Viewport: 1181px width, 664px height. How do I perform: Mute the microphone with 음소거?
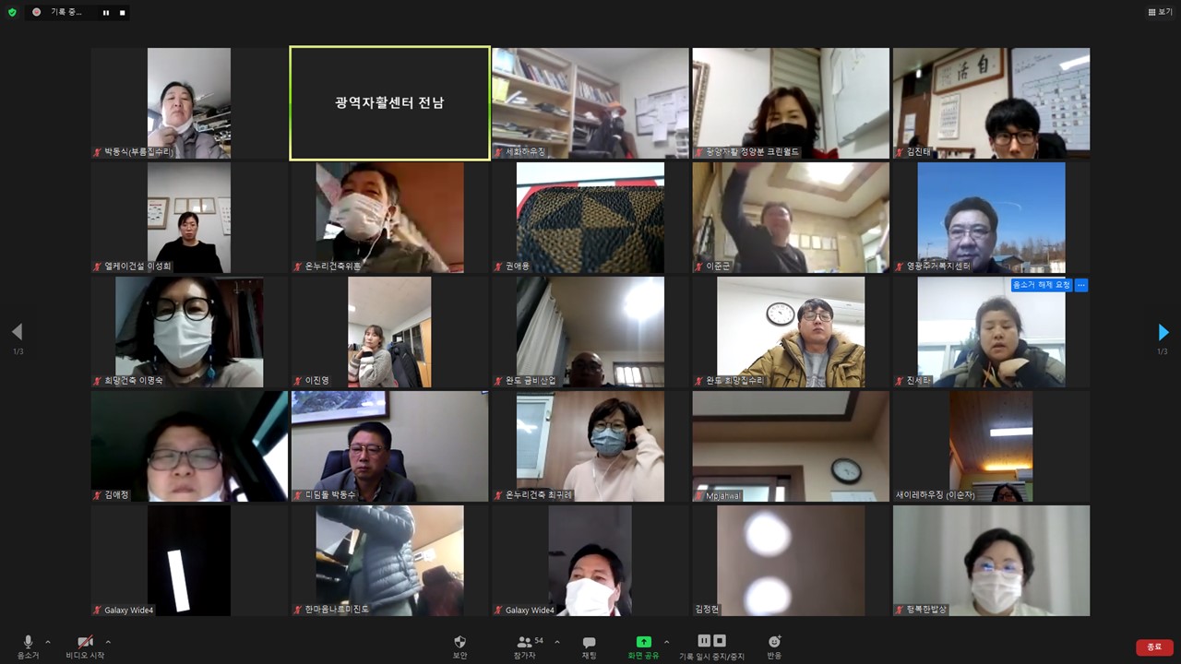coord(28,642)
